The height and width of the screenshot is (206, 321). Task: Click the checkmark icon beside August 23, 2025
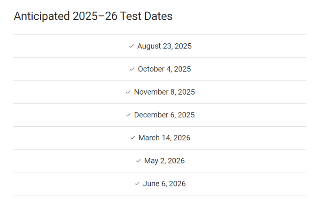pyautogui.click(x=131, y=46)
